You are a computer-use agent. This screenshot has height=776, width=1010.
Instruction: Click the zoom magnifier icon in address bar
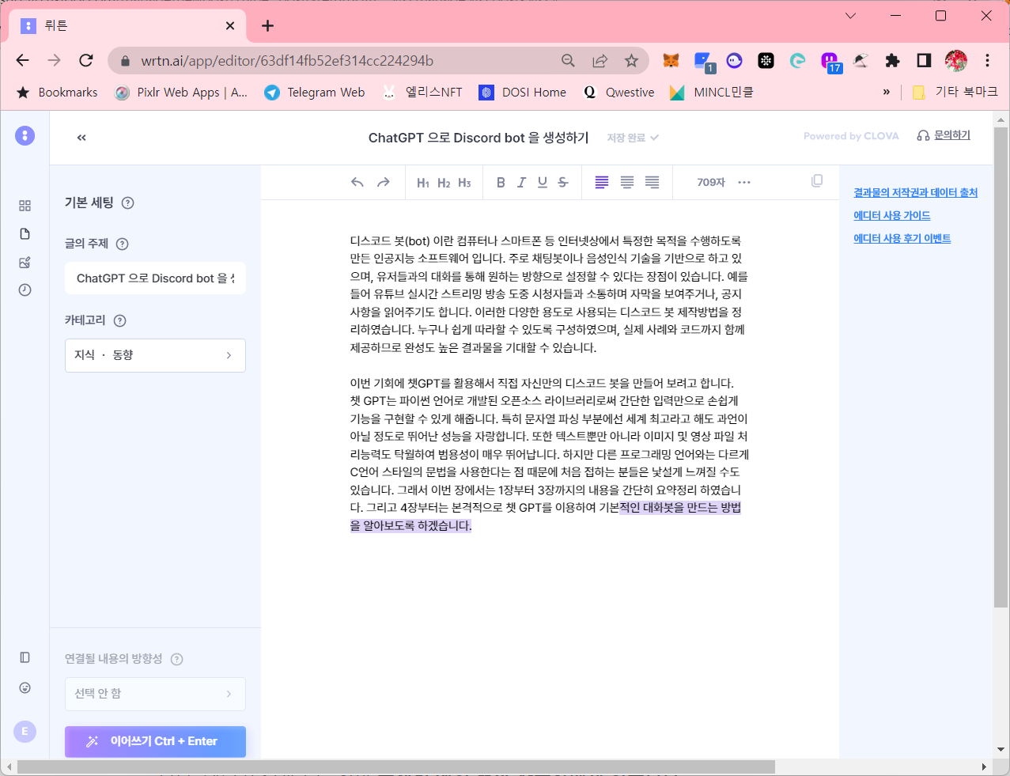[x=568, y=61]
